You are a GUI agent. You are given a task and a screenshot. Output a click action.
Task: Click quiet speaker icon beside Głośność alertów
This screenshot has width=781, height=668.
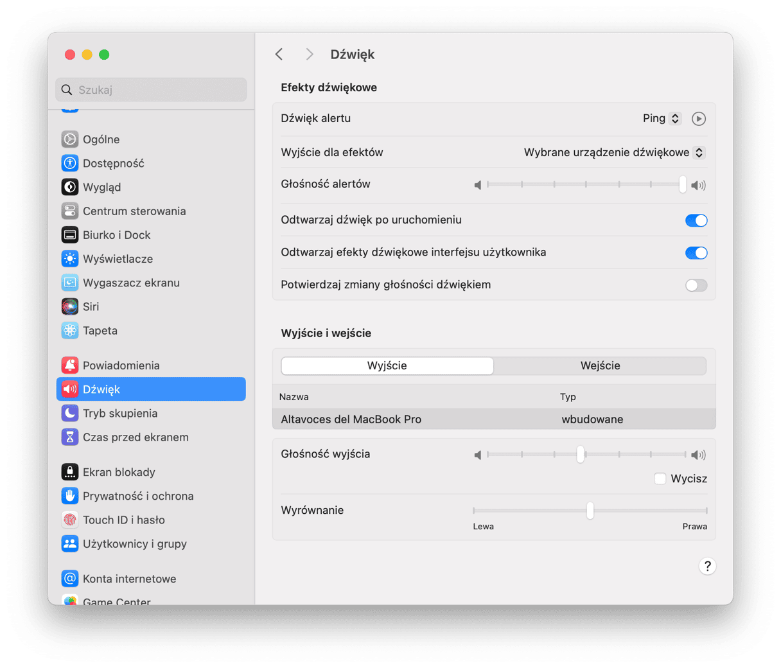(x=477, y=186)
